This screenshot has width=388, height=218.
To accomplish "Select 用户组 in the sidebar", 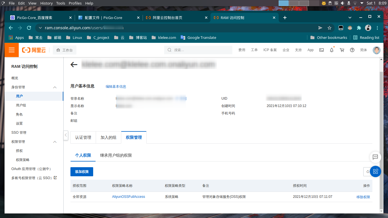I will 21,105.
